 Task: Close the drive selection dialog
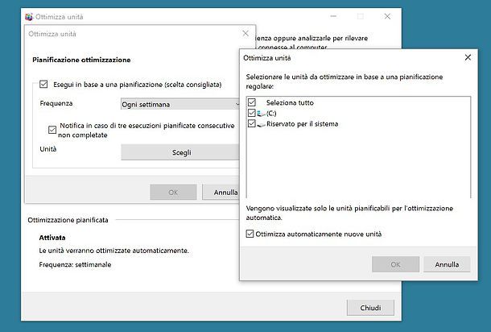click(x=468, y=58)
